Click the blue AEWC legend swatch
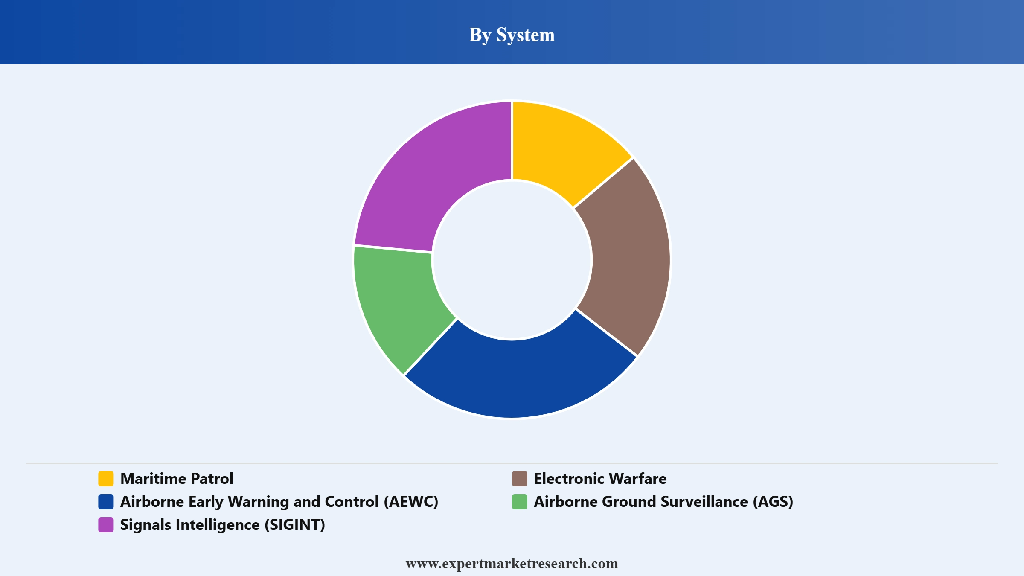Image resolution: width=1024 pixels, height=576 pixels. tap(106, 502)
